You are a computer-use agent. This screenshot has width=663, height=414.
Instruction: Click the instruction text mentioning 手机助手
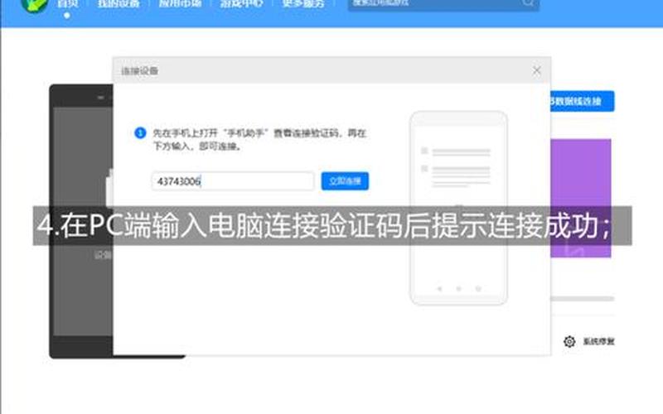(259, 139)
